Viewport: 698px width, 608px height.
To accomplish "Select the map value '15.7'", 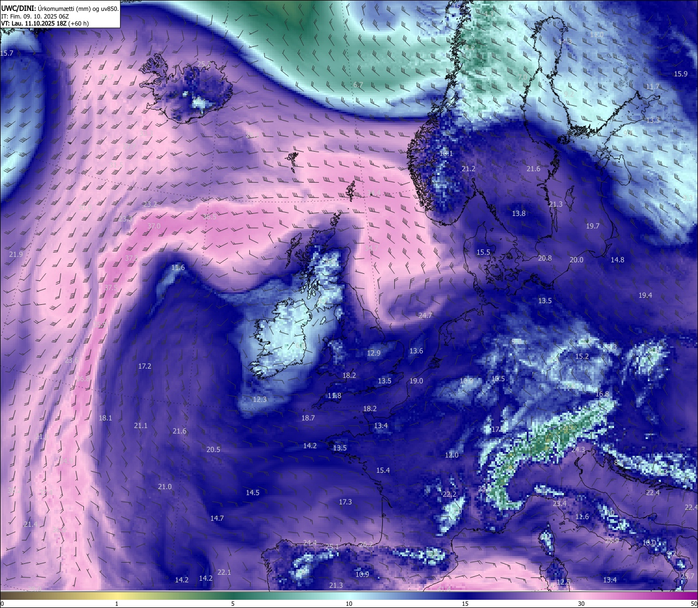I will pyautogui.click(x=7, y=53).
